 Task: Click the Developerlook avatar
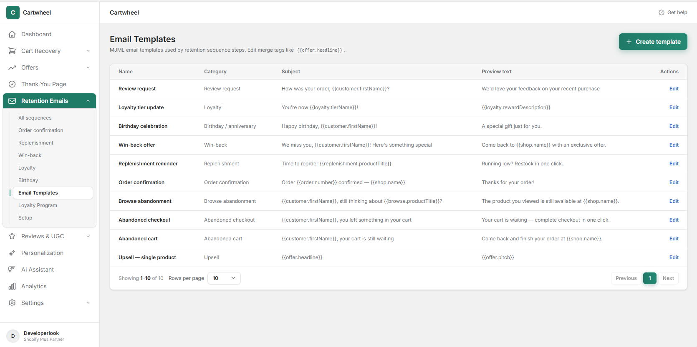click(13, 336)
